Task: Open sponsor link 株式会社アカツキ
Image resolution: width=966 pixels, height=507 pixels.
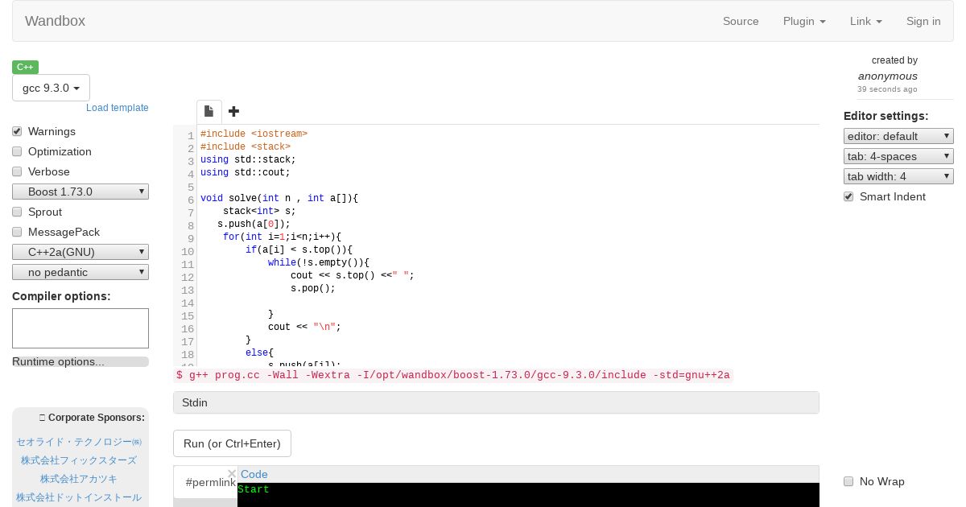Action: click(x=79, y=479)
